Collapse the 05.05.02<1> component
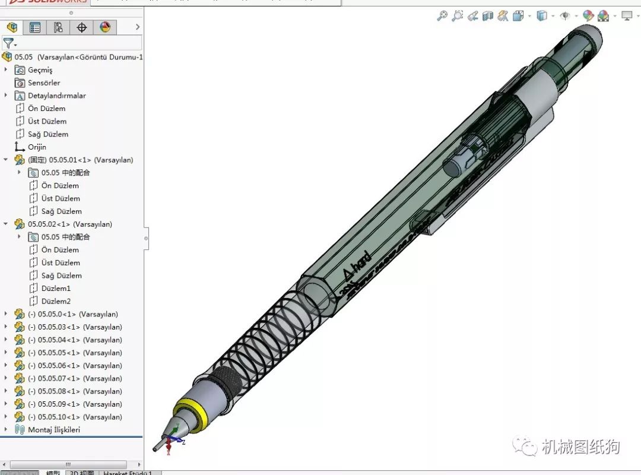Screen dimensions: 641x475 (6, 224)
